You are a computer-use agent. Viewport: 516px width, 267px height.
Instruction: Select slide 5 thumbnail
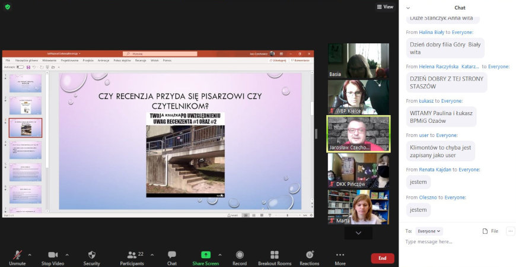(26, 172)
